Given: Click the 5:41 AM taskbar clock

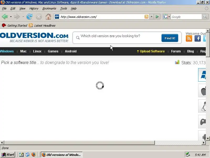Looking at the screenshot, I should [x=200, y=155].
